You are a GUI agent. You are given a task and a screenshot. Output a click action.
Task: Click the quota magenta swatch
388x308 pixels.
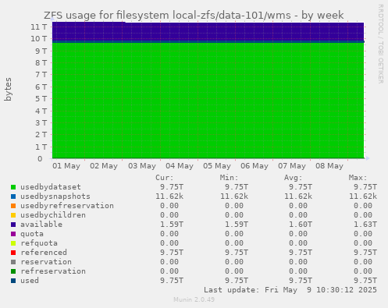13,234
